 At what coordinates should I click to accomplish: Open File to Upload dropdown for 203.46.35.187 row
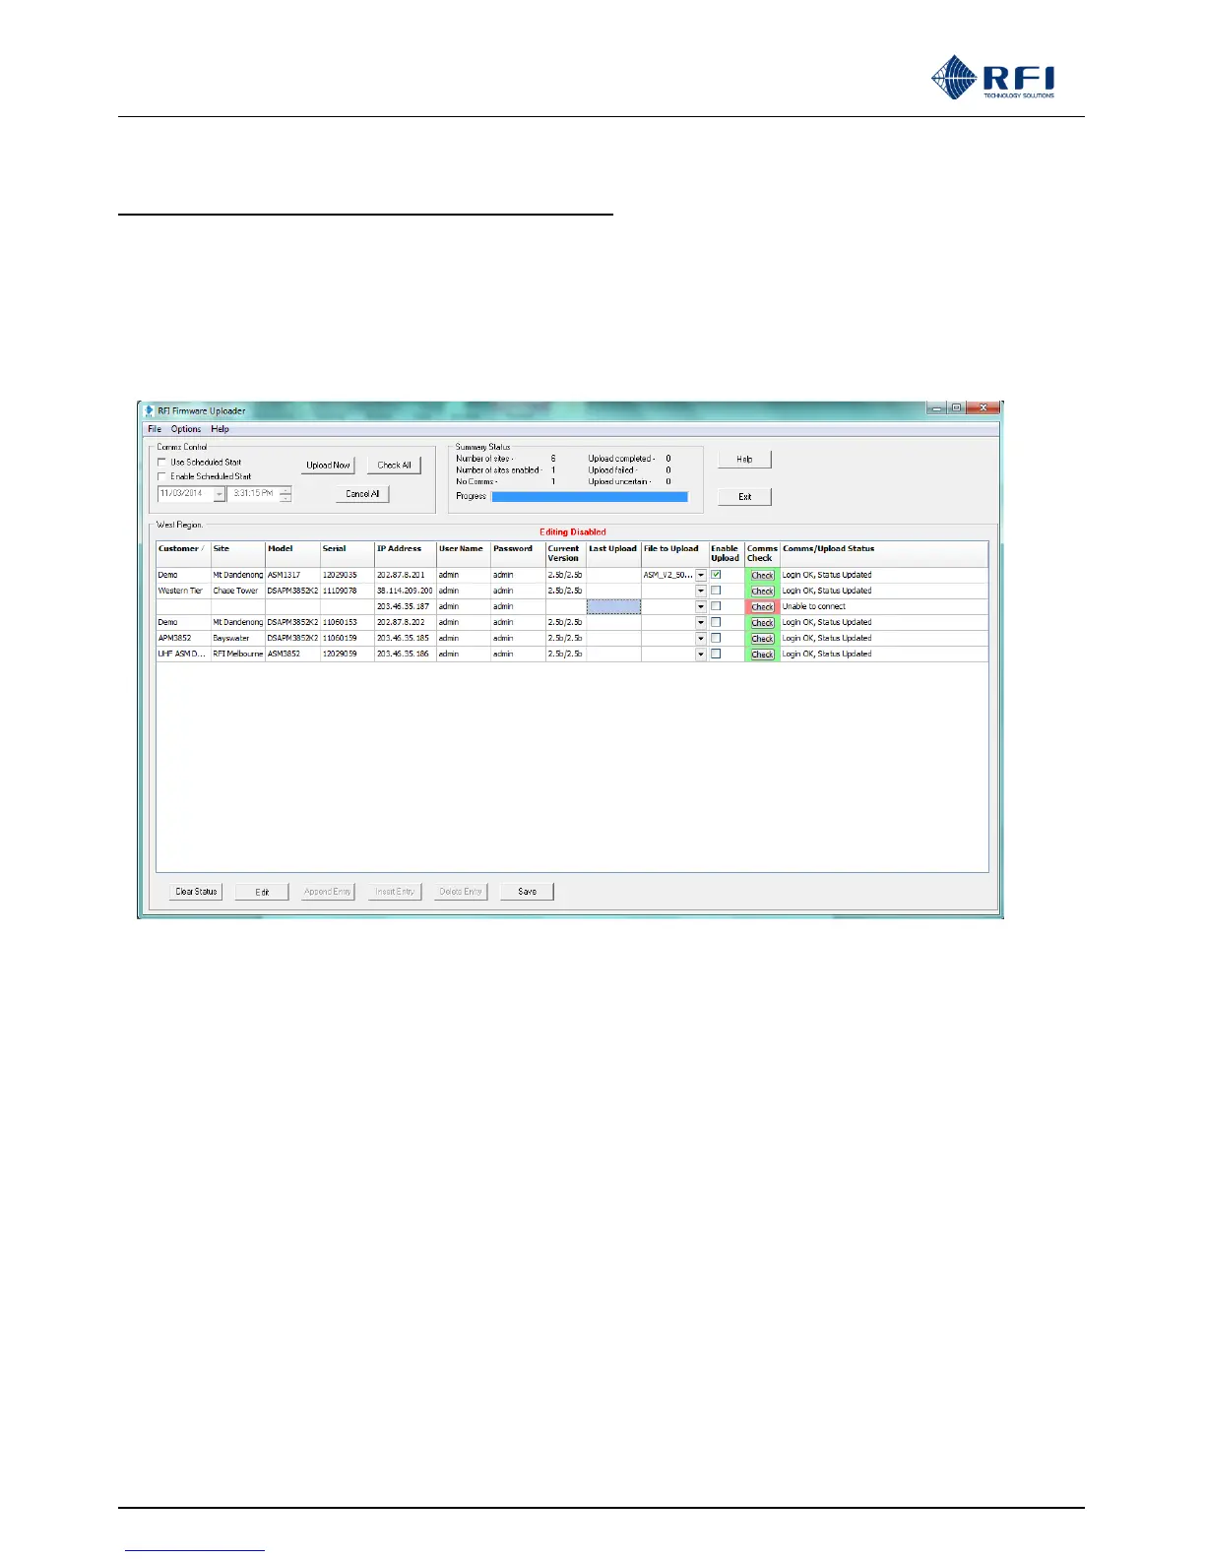pyautogui.click(x=701, y=606)
